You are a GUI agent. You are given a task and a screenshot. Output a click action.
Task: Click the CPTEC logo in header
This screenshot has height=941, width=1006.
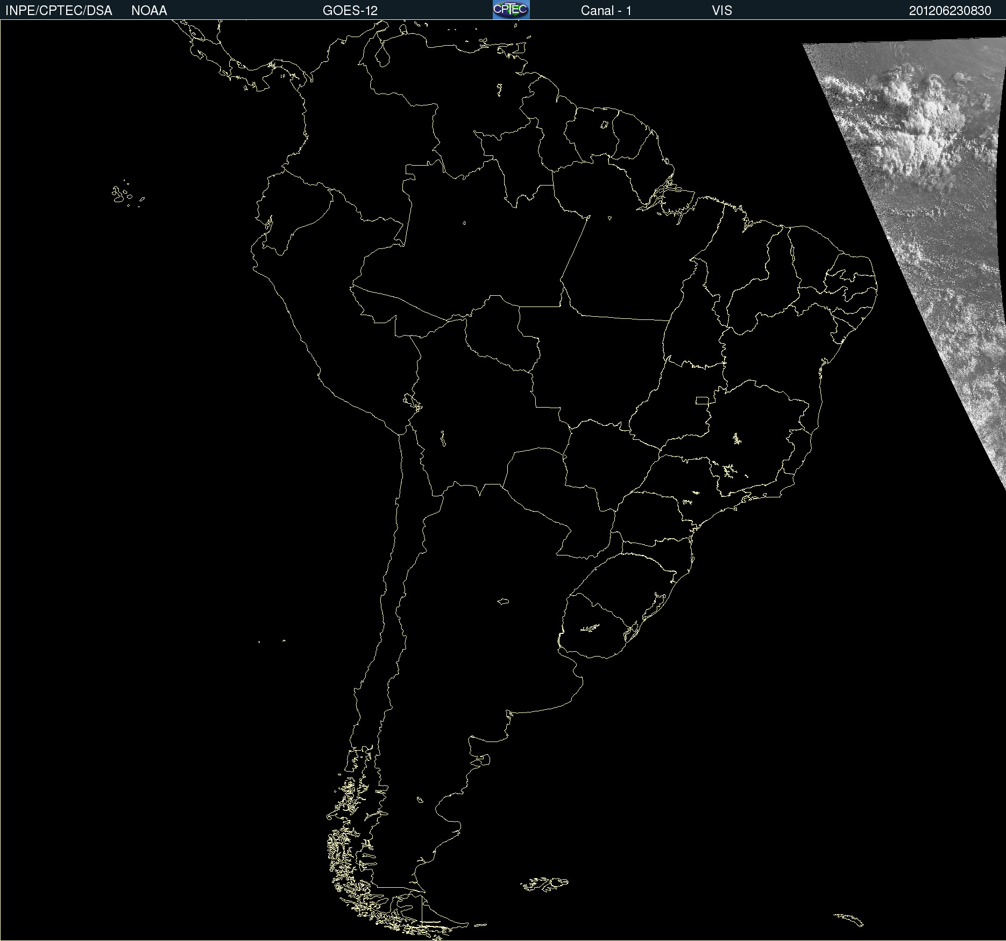click(511, 10)
